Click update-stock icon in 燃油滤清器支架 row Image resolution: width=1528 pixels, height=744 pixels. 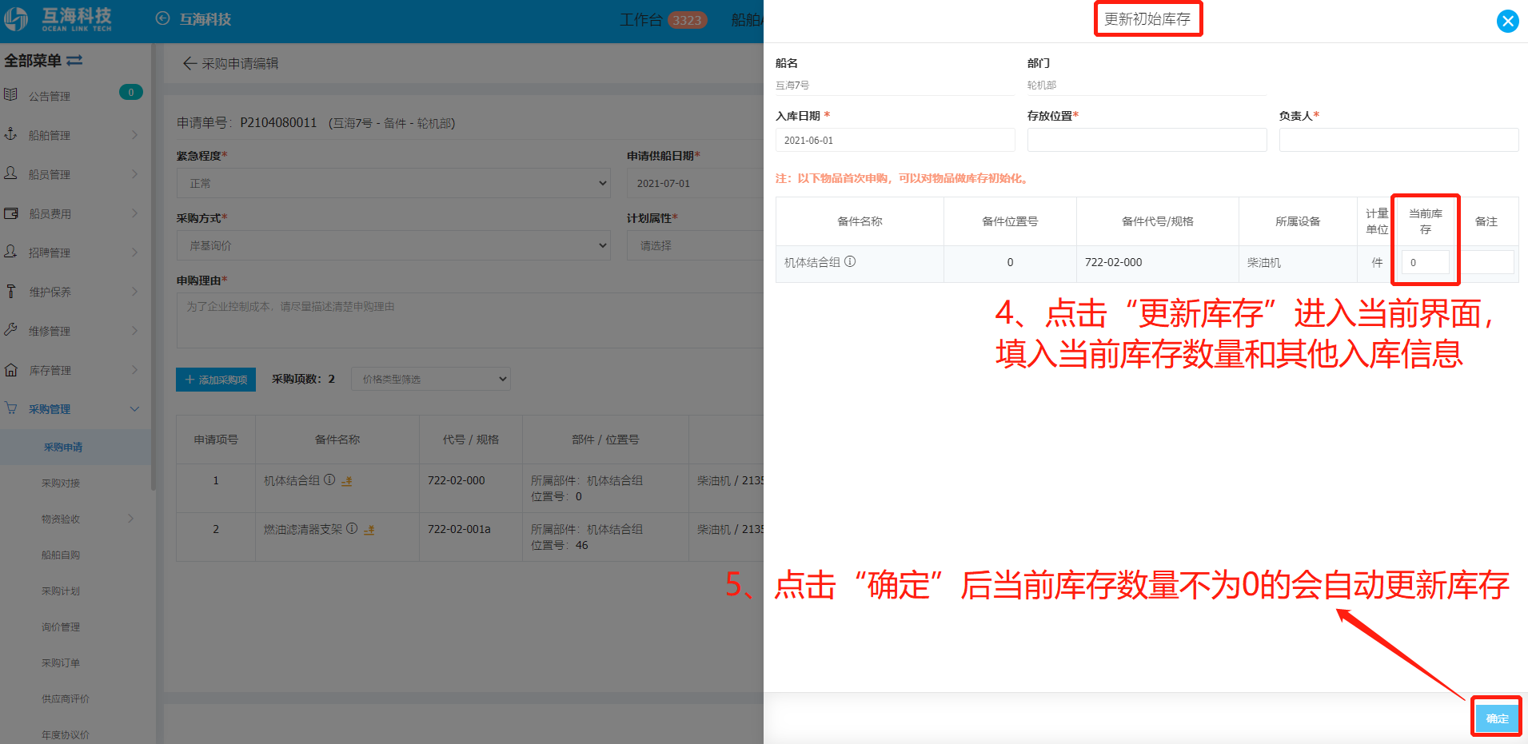tap(369, 530)
